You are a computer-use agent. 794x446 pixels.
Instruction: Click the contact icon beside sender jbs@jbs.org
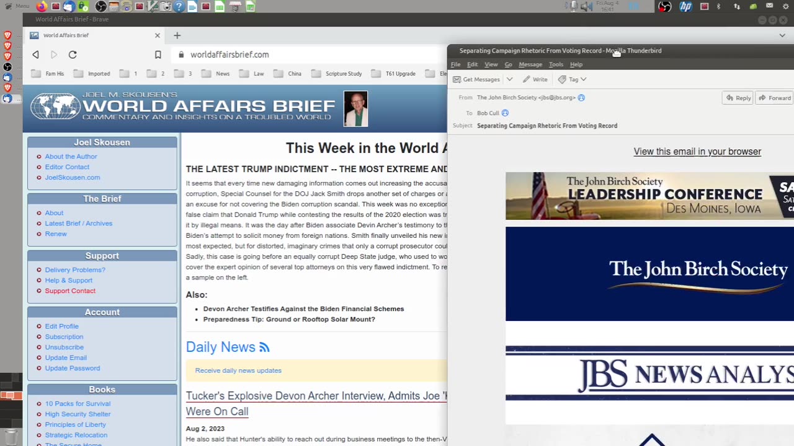coord(581,97)
